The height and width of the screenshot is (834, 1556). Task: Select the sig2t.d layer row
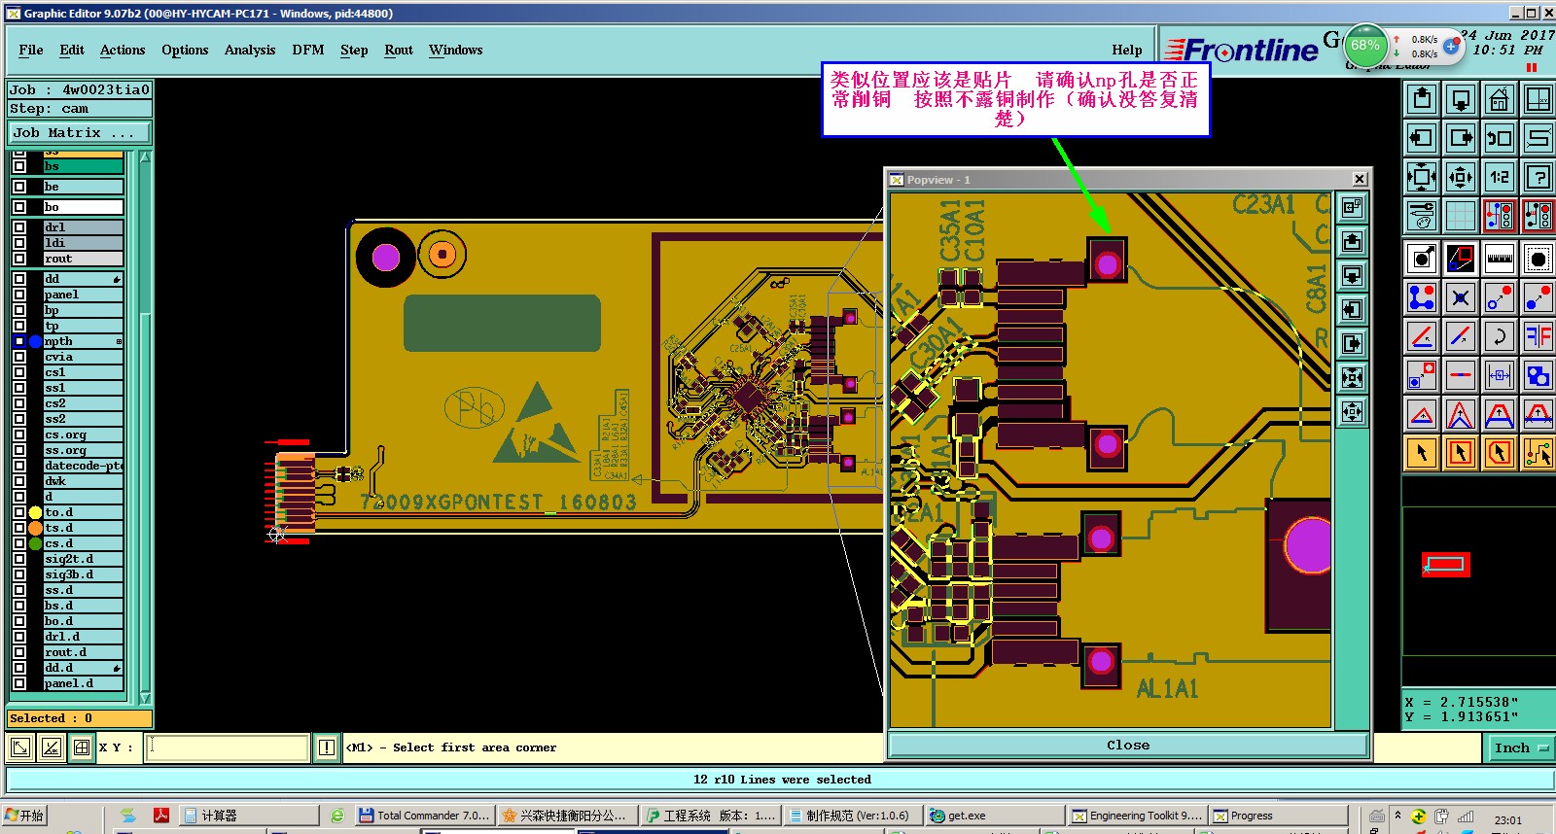click(84, 559)
